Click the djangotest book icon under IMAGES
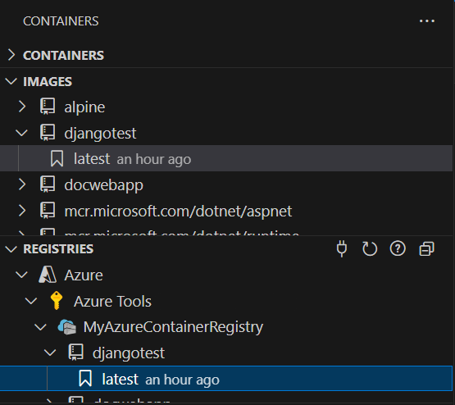 coord(48,133)
